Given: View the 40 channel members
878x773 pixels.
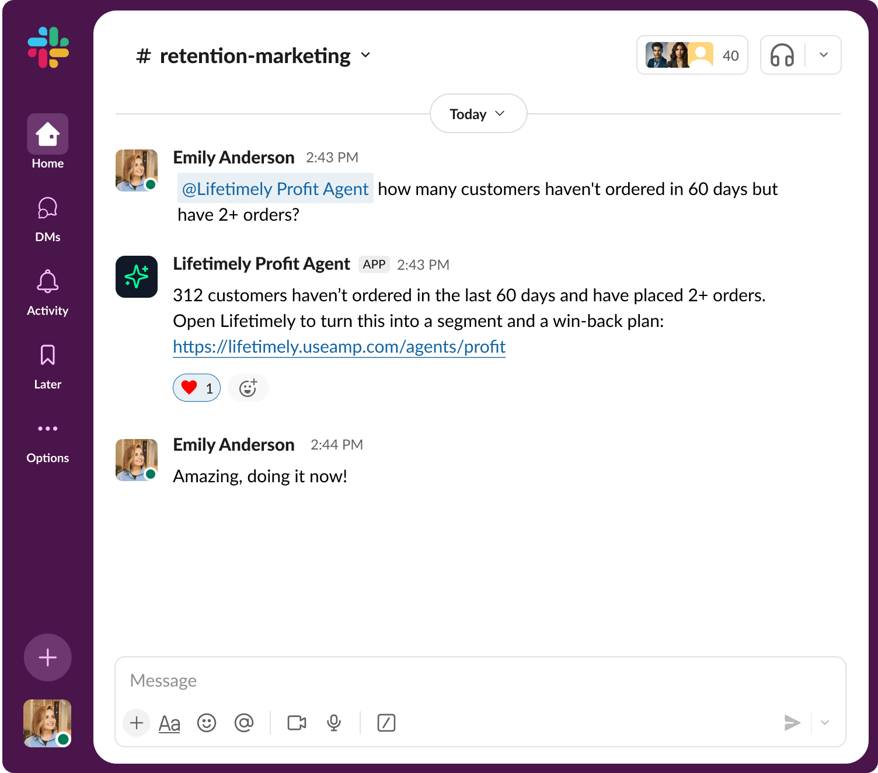Looking at the screenshot, I should coord(692,55).
